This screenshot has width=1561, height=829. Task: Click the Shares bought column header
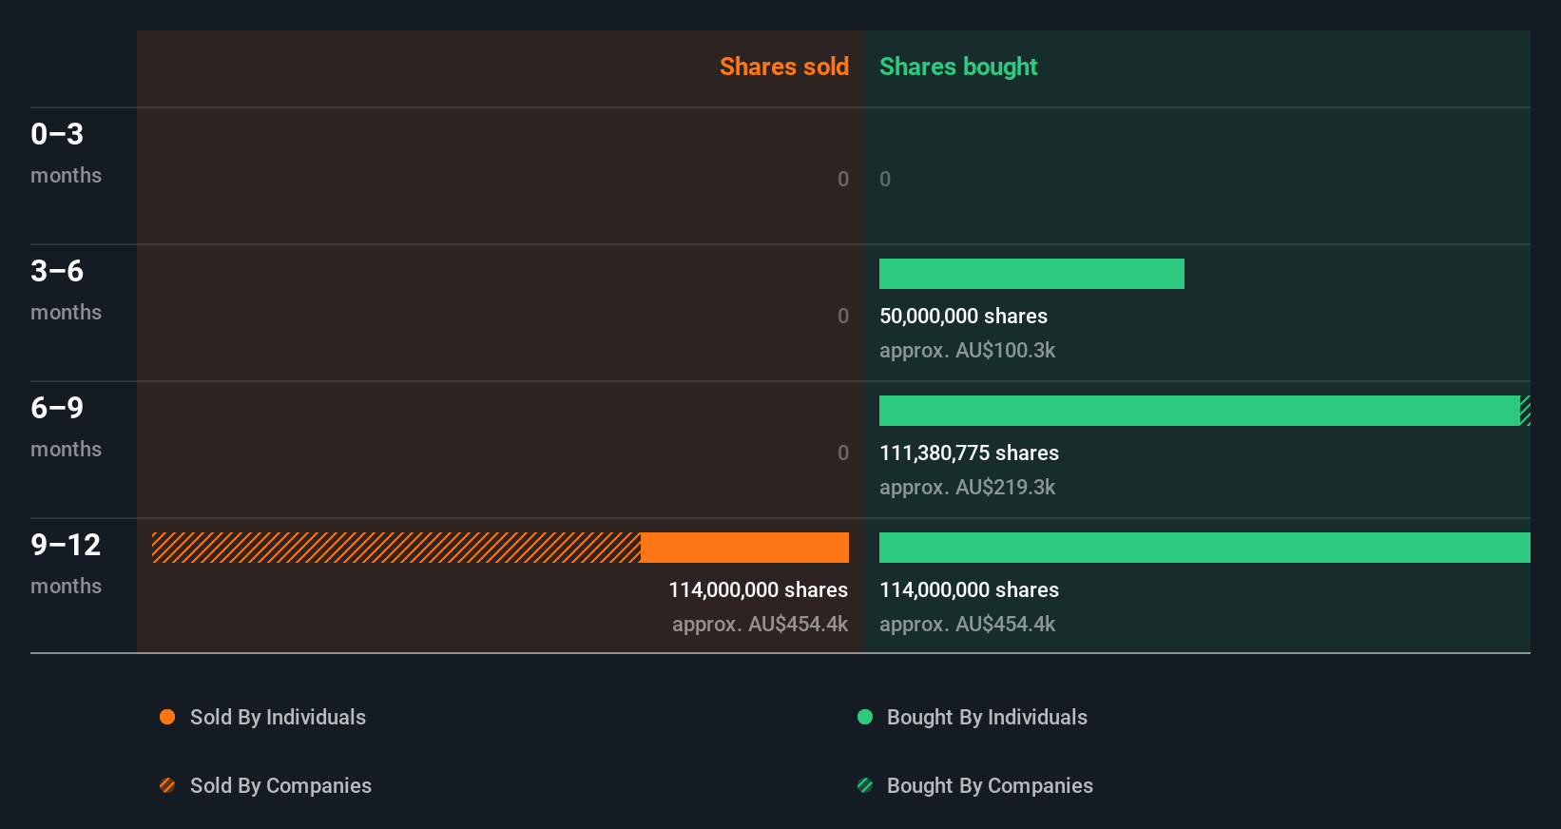coord(958,67)
